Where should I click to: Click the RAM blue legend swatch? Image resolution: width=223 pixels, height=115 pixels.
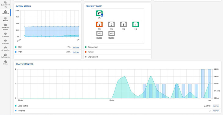pyautogui.click(x=16, y=52)
